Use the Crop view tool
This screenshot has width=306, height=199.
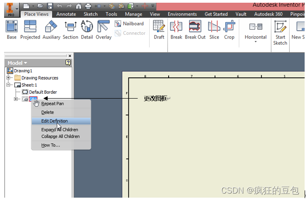click(229, 30)
